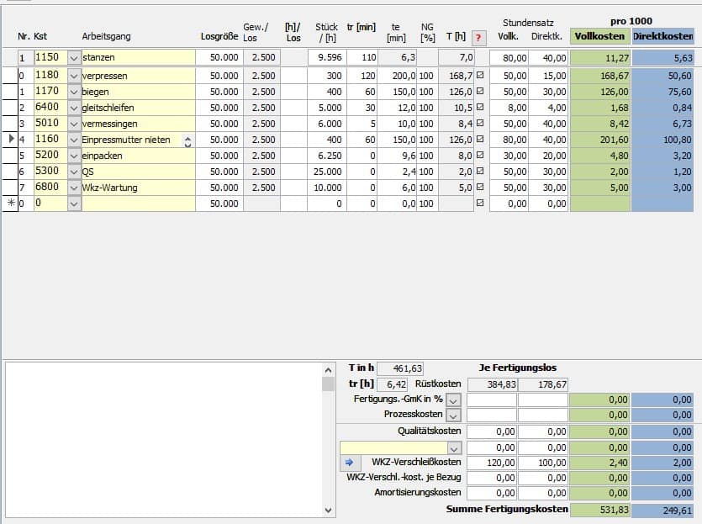
Task: Expand the Fertigungs.-GmK in % dropdown
Action: point(454,400)
